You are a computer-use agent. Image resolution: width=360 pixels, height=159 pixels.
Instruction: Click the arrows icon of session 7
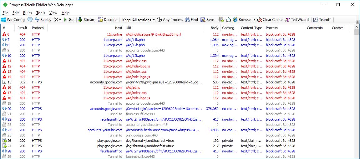click(4, 40)
